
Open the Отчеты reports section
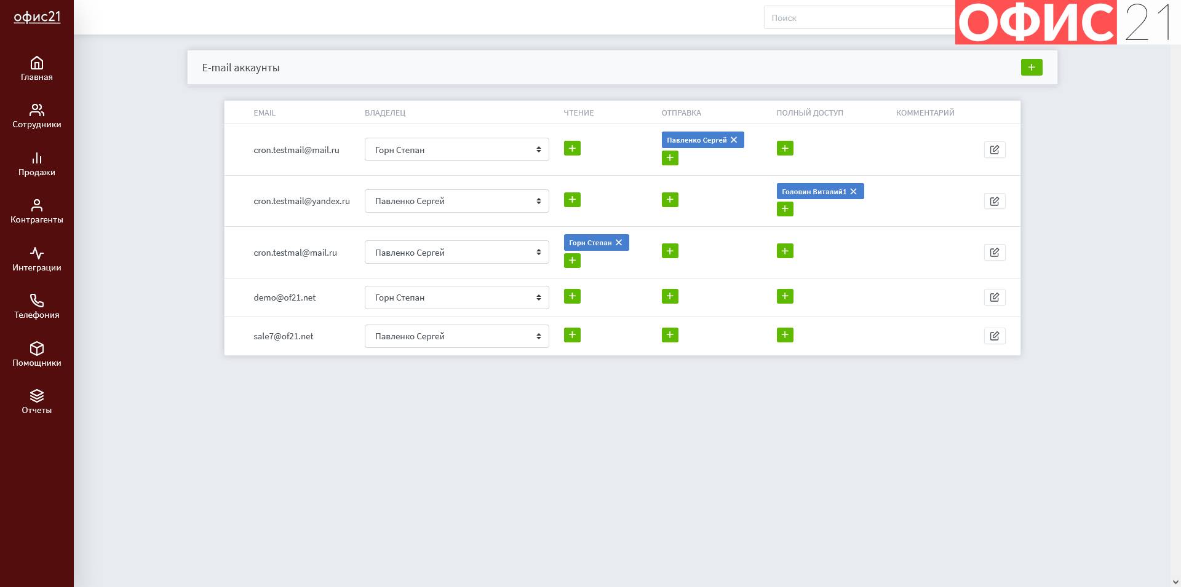coord(37,402)
